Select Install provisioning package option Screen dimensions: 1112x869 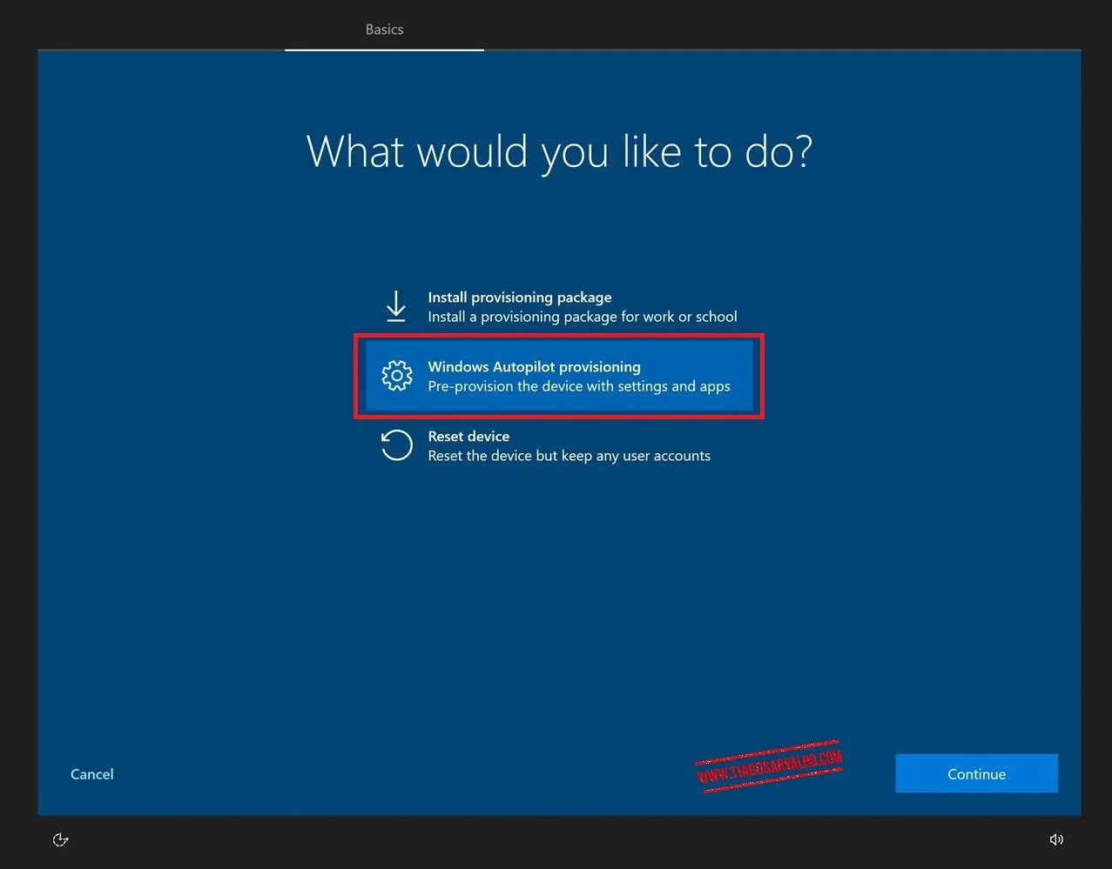pos(559,307)
